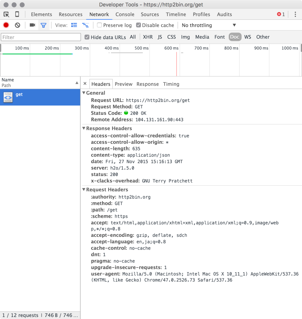Screen dimensions: 302x319
Task: Close the request details pane
Action: click(85, 83)
